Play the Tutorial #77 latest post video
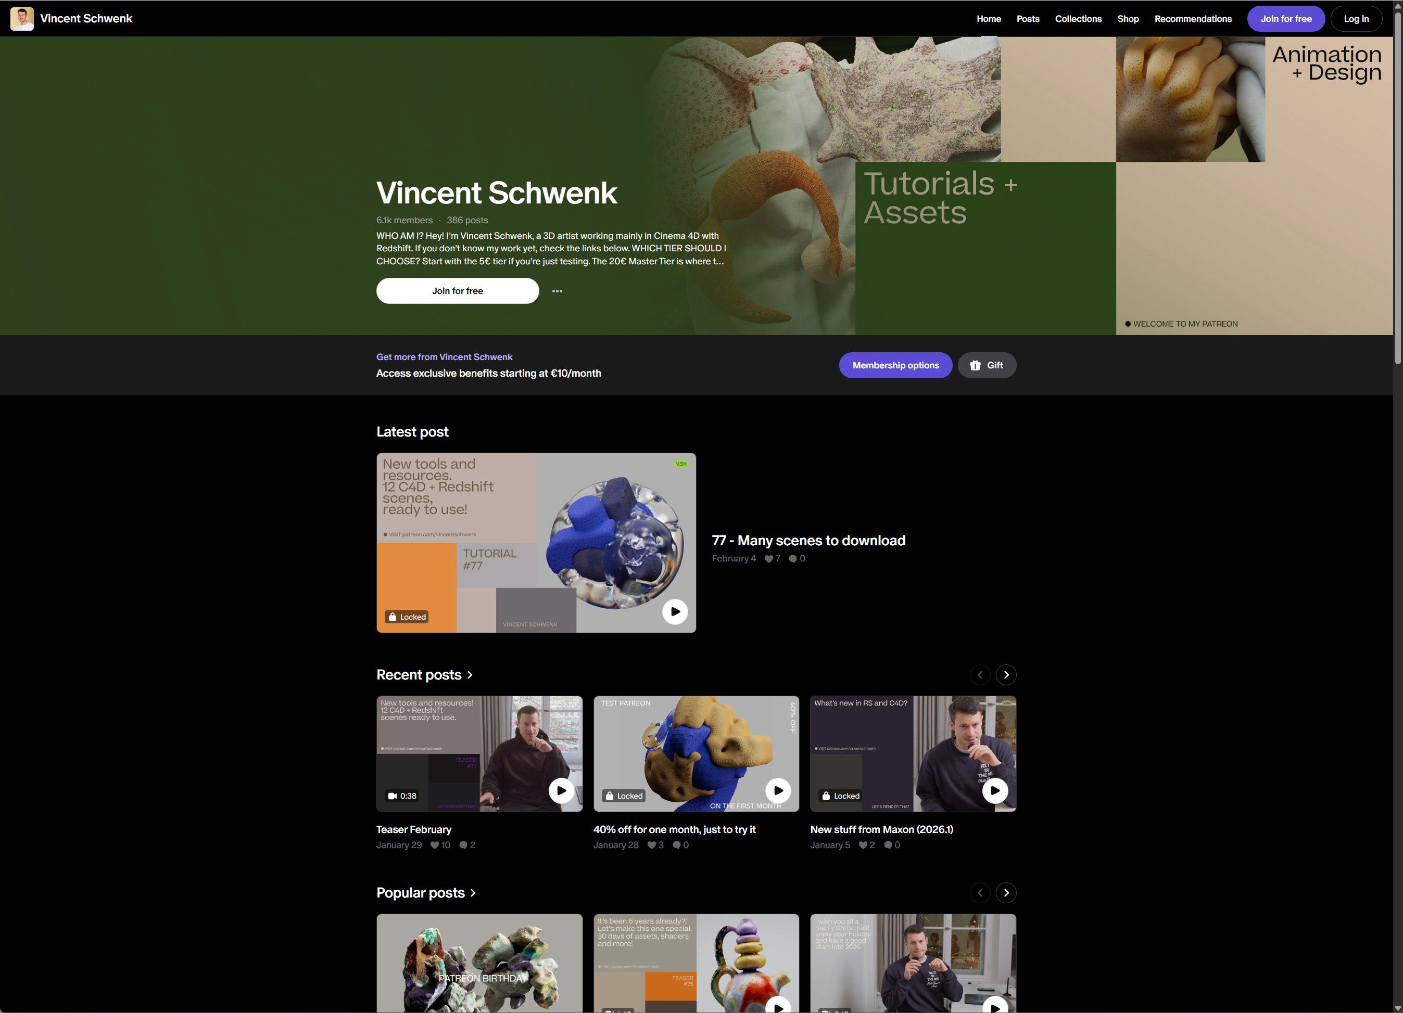 [674, 612]
